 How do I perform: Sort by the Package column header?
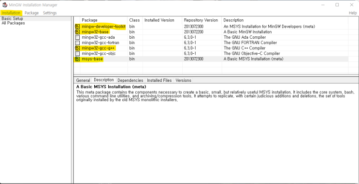click(x=104, y=20)
